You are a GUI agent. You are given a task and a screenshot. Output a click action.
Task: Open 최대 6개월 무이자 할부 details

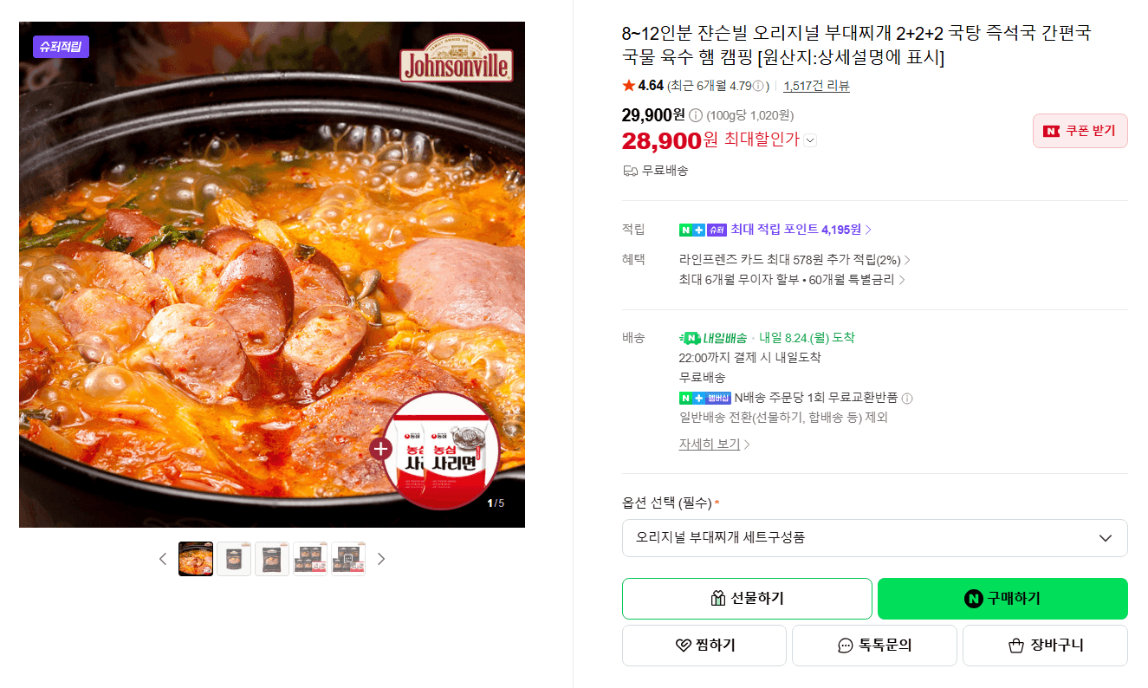click(x=792, y=280)
